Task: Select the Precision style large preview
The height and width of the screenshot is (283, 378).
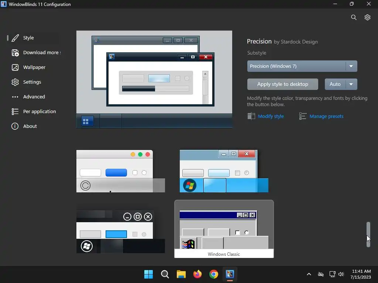Action: (x=154, y=79)
